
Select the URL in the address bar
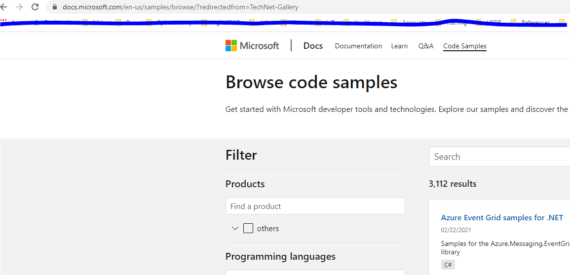click(180, 7)
